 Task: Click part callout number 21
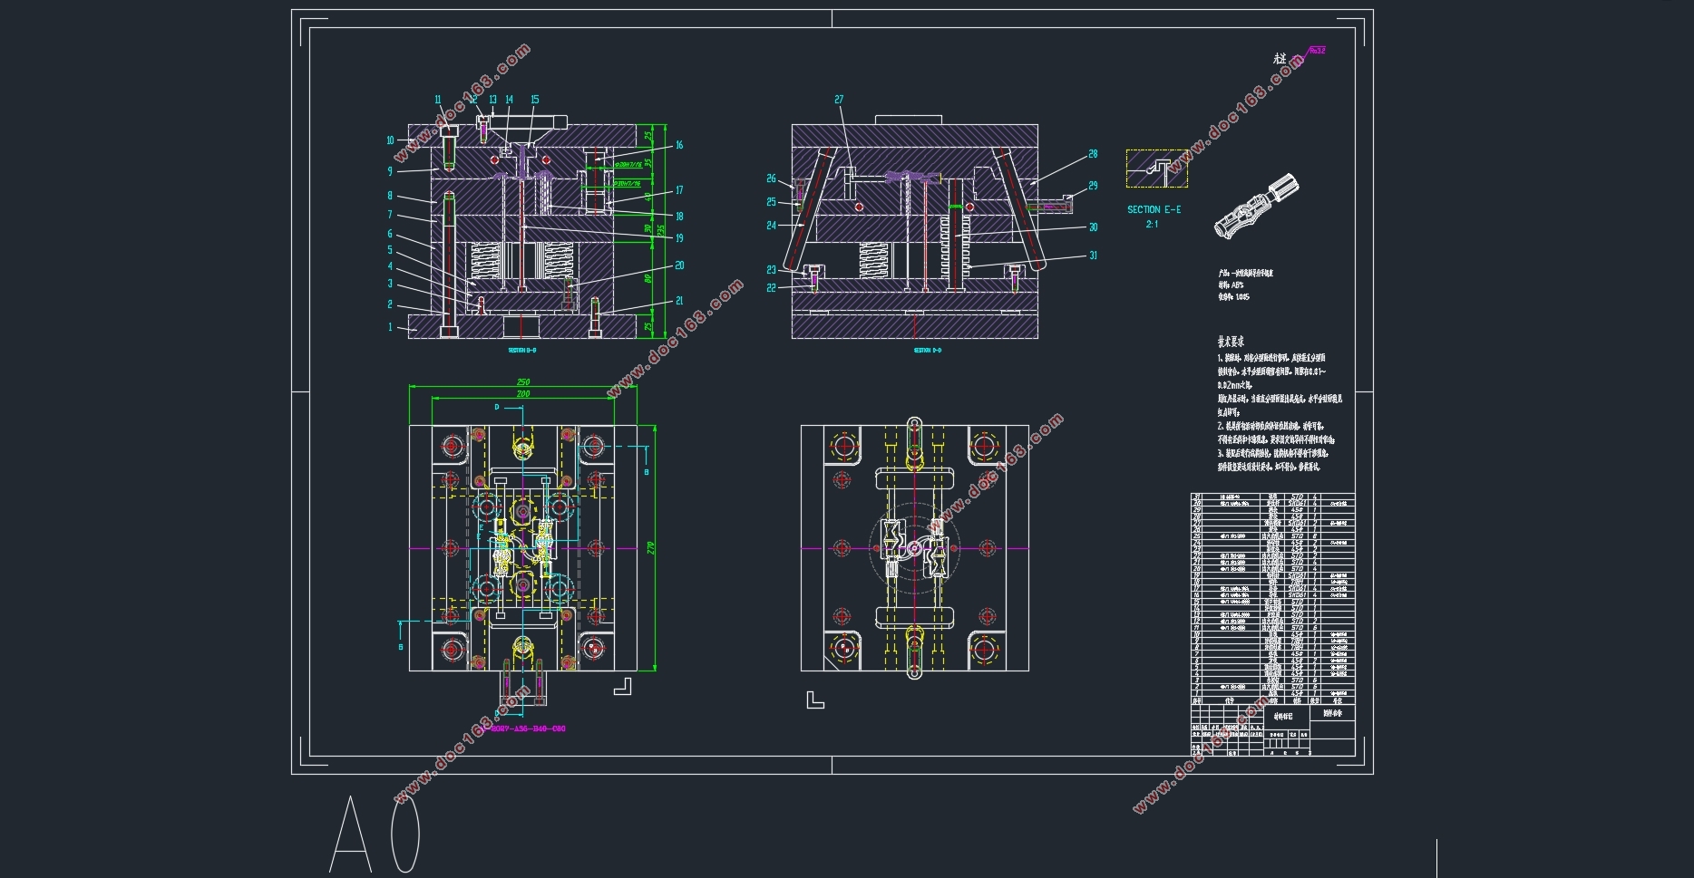(679, 301)
